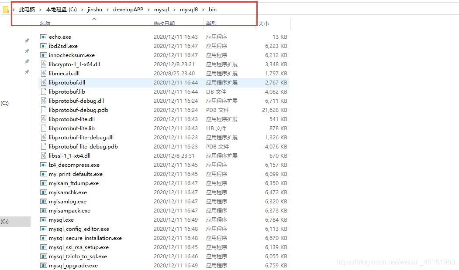Click the folder icon in the address bar

[x=6, y=10]
